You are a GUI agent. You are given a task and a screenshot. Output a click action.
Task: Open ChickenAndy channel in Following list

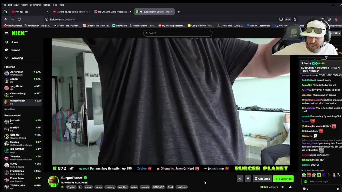coord(22,95)
